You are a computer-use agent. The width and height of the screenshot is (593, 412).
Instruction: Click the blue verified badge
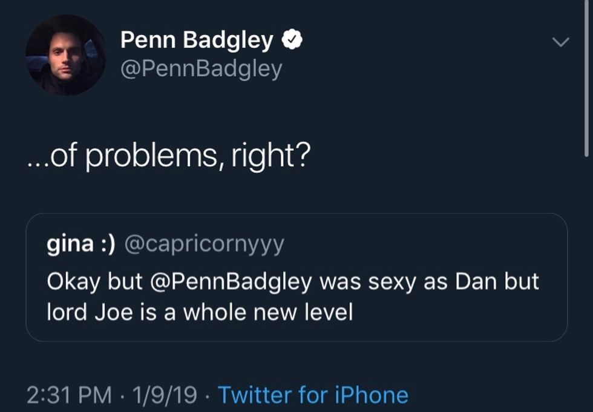(x=293, y=40)
